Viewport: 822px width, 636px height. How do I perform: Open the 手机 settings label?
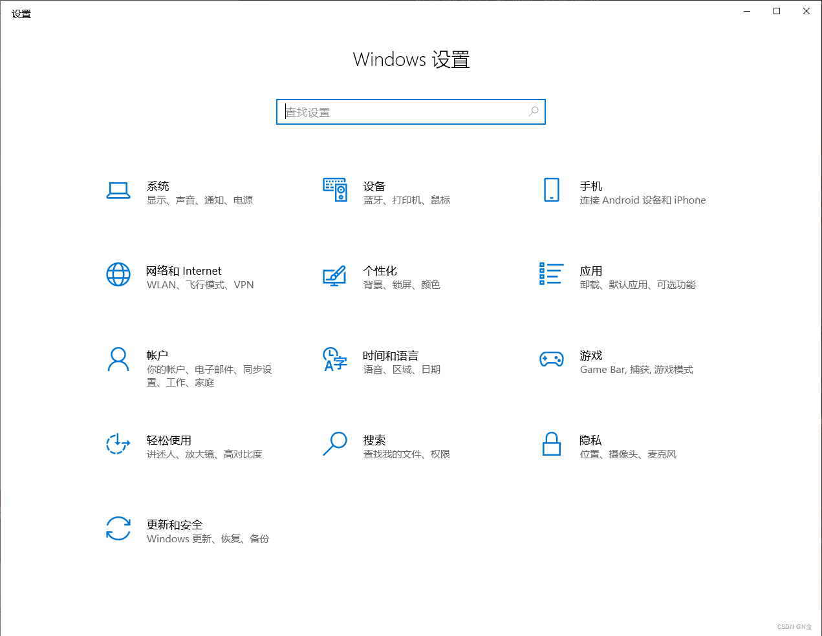click(591, 186)
